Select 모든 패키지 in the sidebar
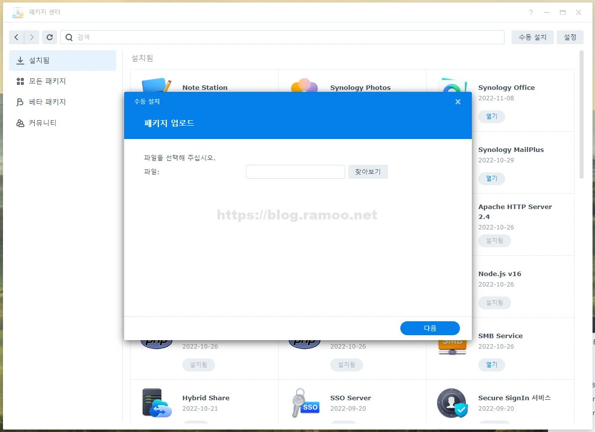Screen dimensions: 595x432 (63, 81)
